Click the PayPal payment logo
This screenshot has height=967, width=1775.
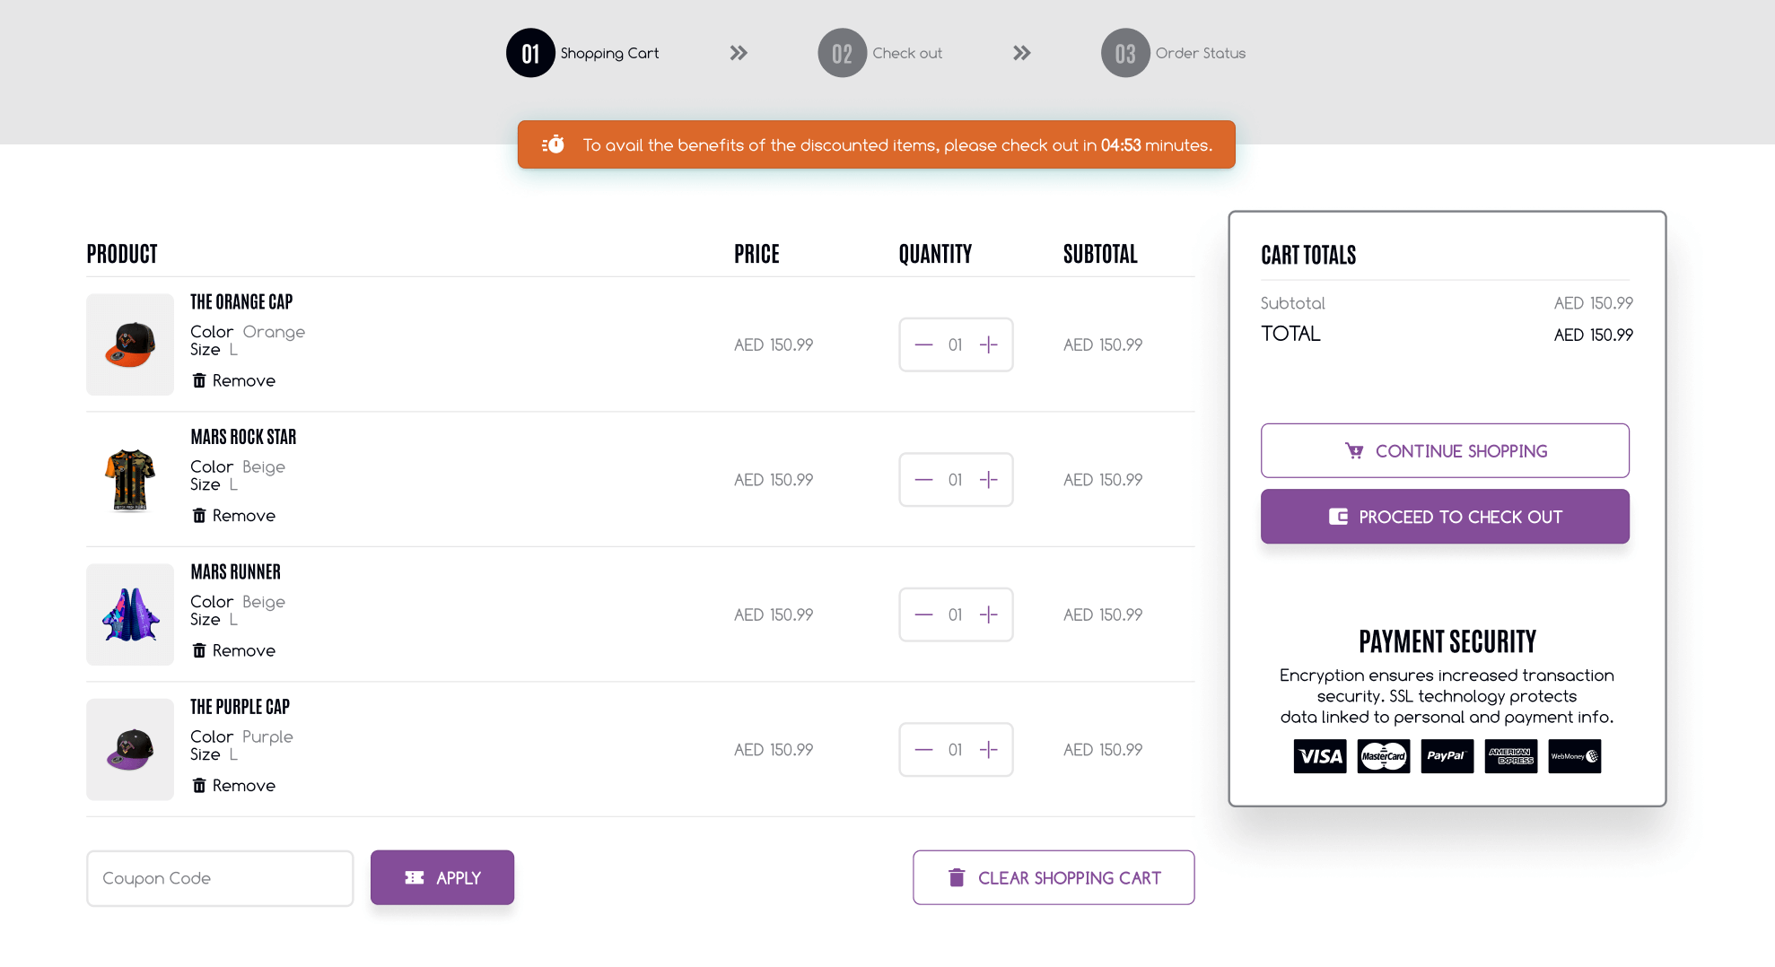1447,756
